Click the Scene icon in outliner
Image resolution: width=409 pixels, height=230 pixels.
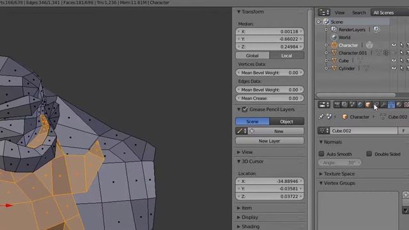(x=327, y=22)
